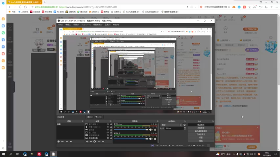Expand system tray hidden icons chevron
Viewport: 280px width, 157px height.
click(233, 154)
